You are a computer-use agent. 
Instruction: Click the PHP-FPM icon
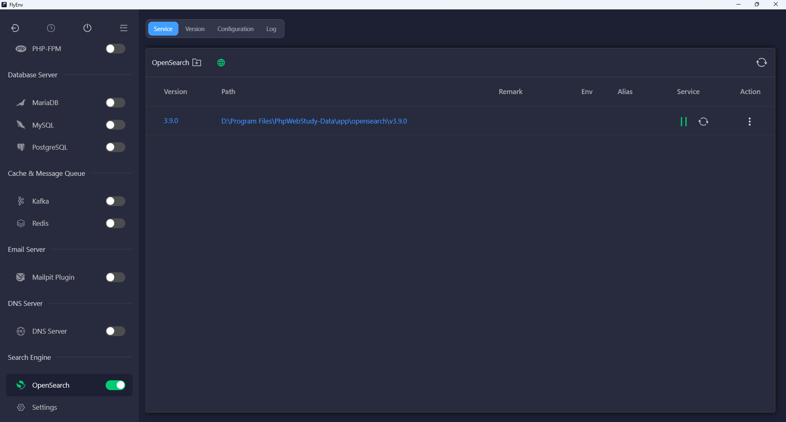[21, 49]
